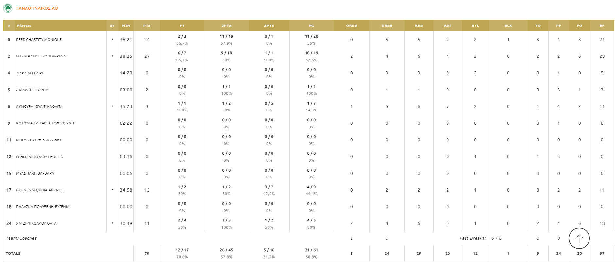
Task: Select player ΖΙΑΚΑ ΑΓΓΕΛΙΚΗ
Action: (x=30, y=73)
